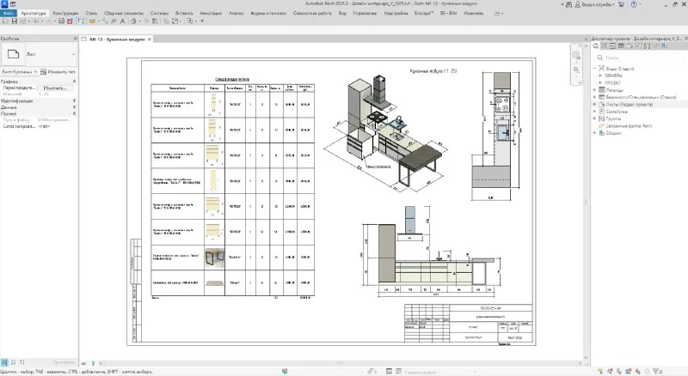
Task: Switch to the Конструкция ribbon tab
Action: coord(66,13)
